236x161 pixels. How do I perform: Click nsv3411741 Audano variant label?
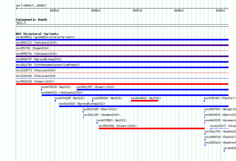point(220,131)
